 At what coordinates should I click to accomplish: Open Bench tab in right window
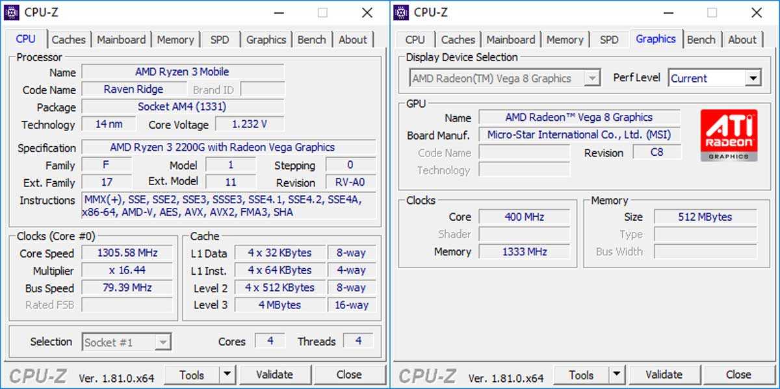[x=701, y=40]
